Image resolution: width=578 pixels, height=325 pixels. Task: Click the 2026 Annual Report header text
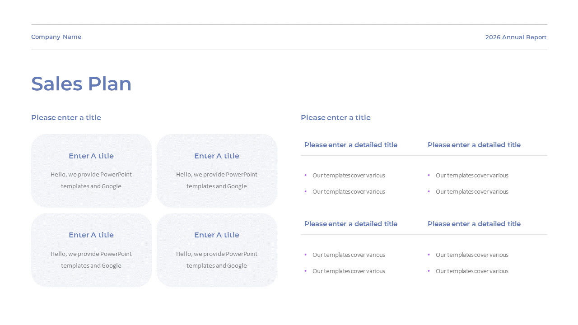click(x=516, y=37)
